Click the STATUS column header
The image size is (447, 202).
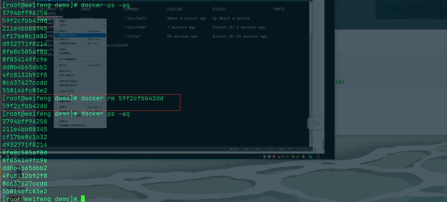tap(219, 9)
